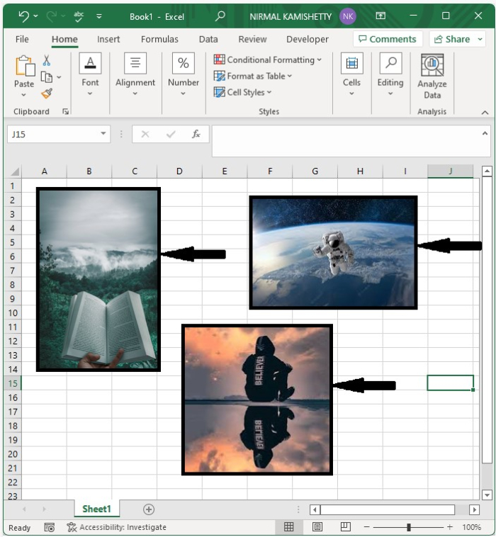Click the Insert Function fx icon
Viewport: 496px width, 537px height.
click(x=196, y=134)
